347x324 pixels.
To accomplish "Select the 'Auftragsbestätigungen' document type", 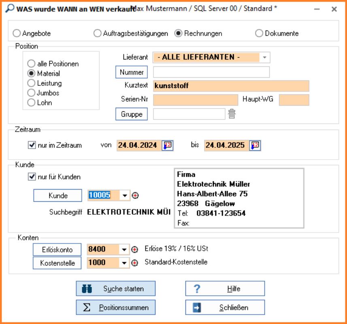I will click(x=97, y=34).
